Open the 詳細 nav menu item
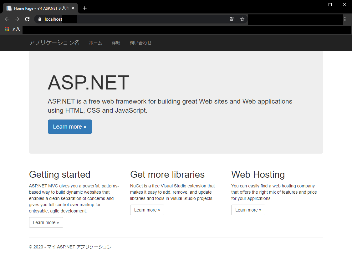The height and width of the screenshot is (265, 352). (x=116, y=43)
